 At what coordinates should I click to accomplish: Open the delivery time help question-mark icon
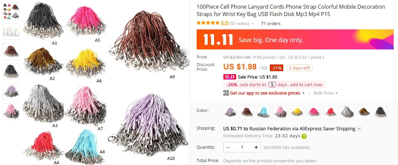point(304,136)
